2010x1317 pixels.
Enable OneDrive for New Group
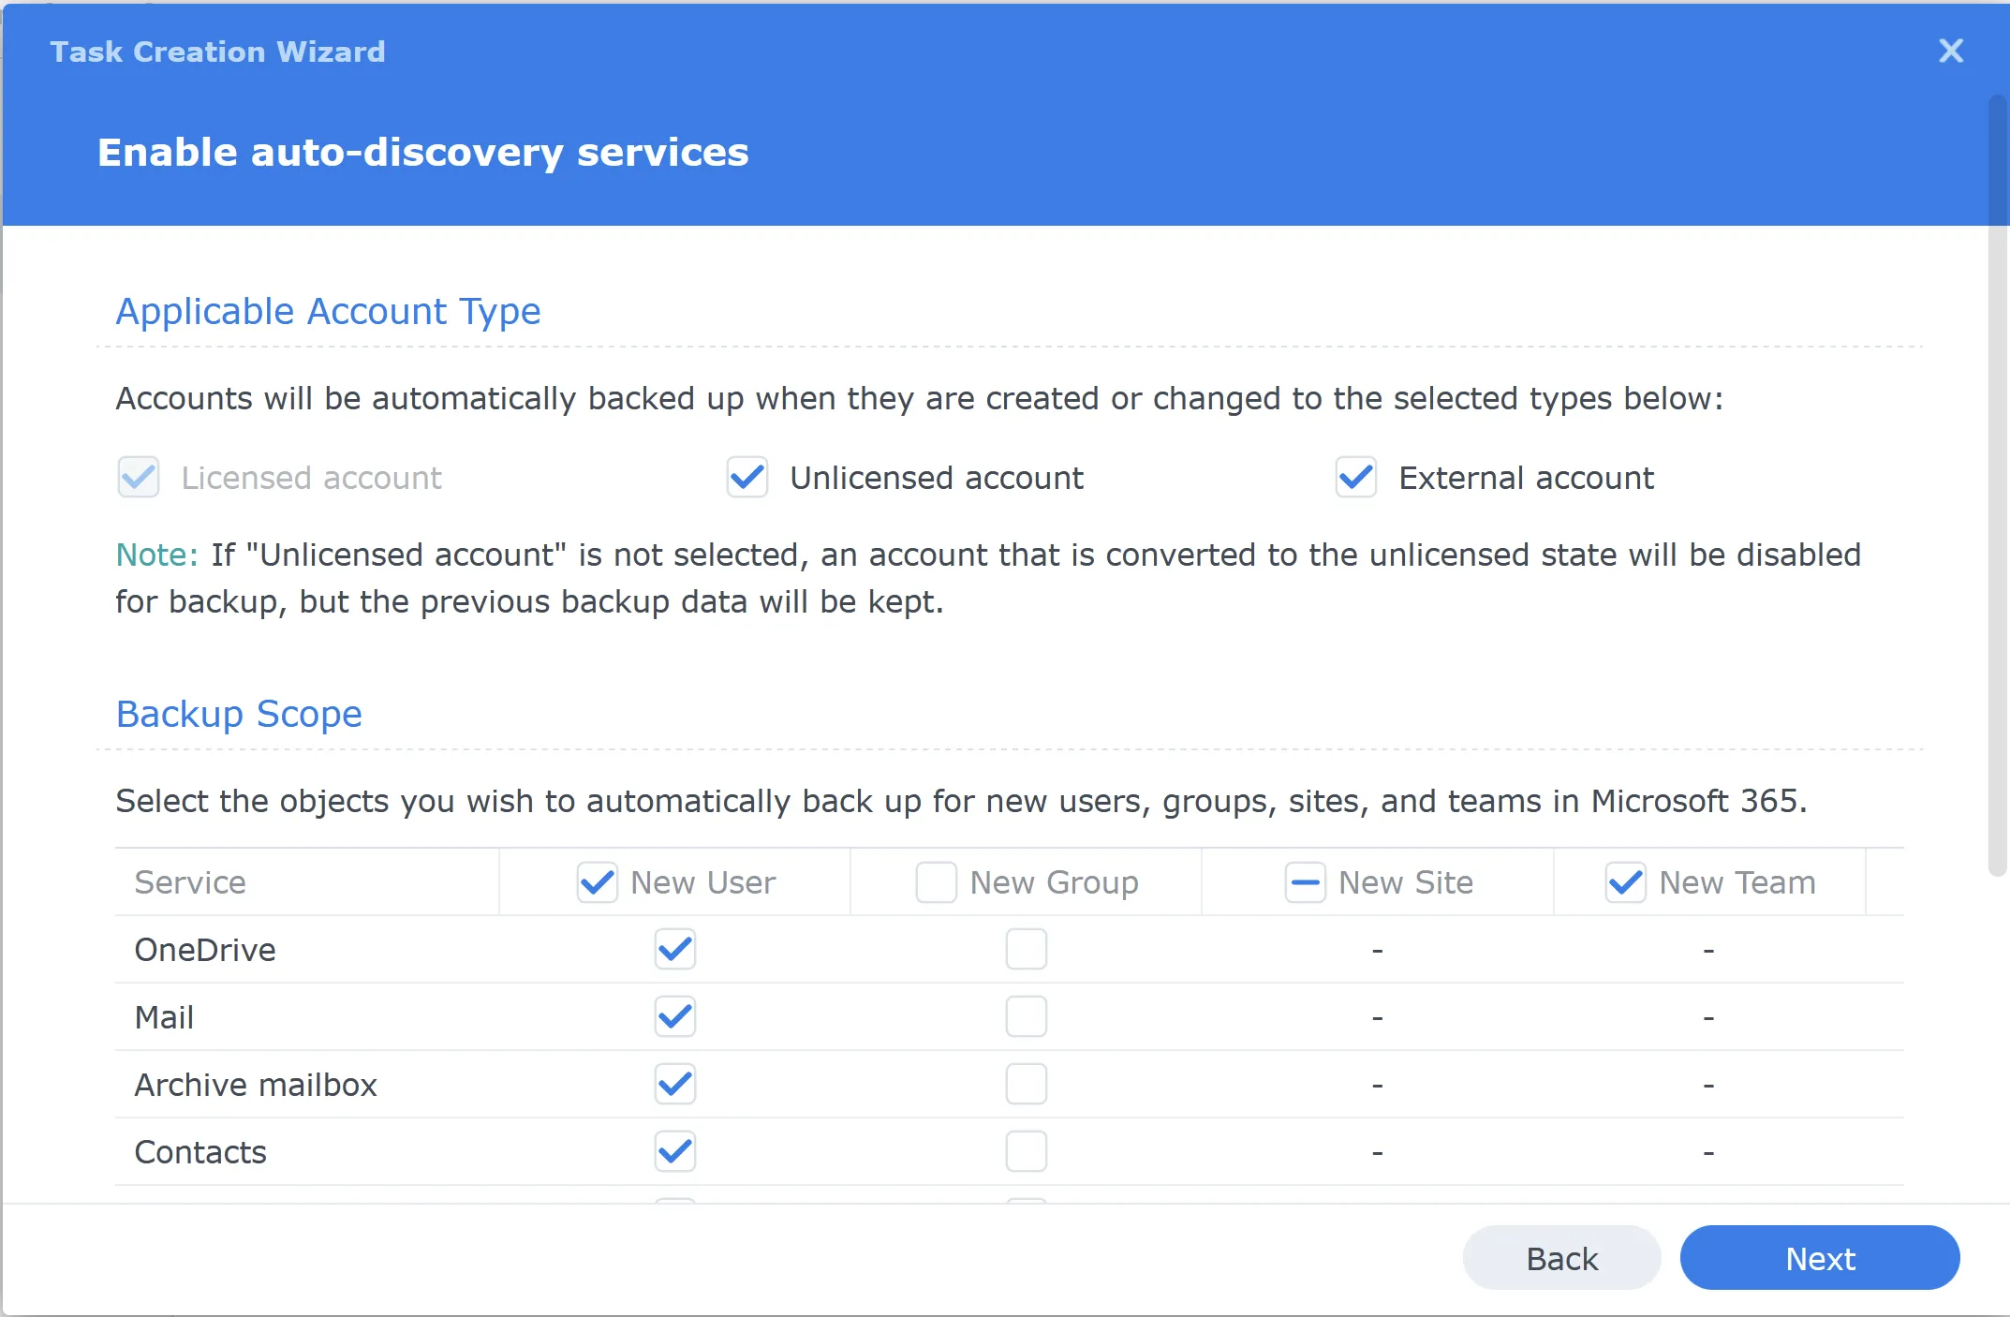click(1026, 950)
